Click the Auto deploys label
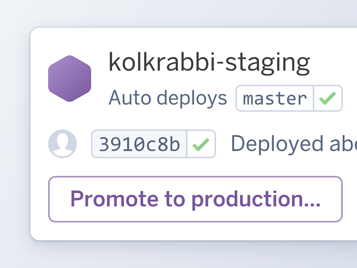 168,98
